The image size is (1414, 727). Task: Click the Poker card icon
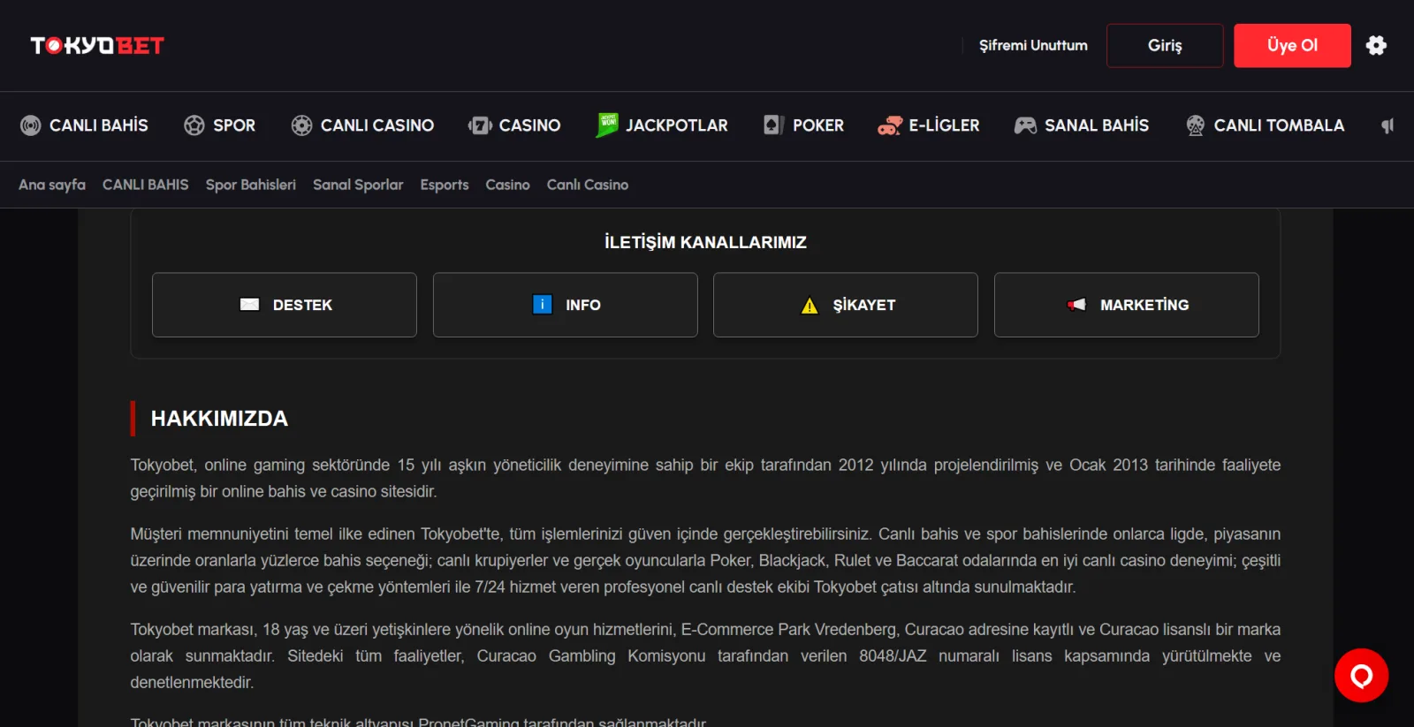(x=774, y=125)
